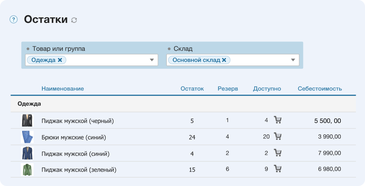Expand the Склад dropdown

tap(293, 60)
